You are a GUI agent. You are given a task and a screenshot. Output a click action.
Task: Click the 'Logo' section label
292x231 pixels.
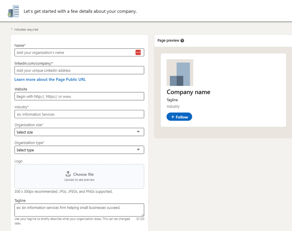pos(19,161)
